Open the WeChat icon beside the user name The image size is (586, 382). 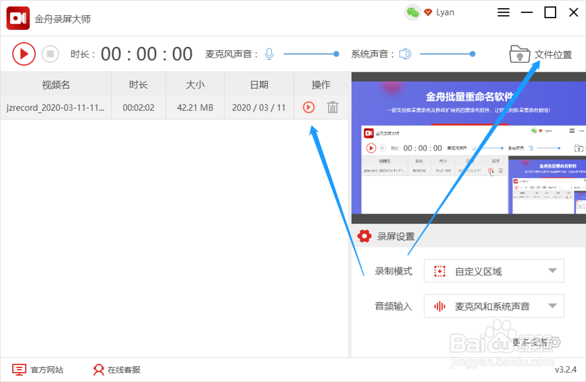click(x=413, y=12)
